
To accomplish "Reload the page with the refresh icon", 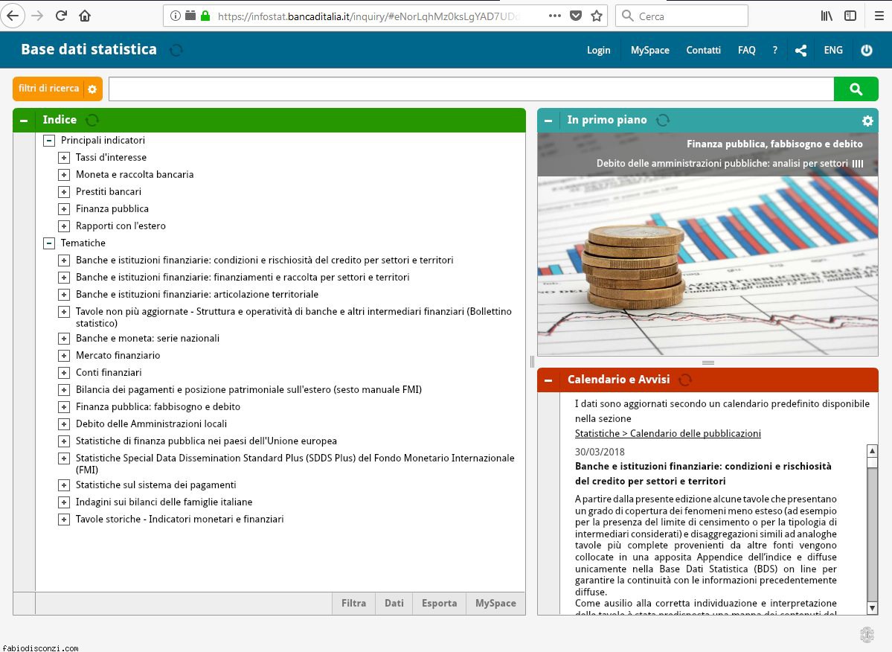I will click(62, 16).
